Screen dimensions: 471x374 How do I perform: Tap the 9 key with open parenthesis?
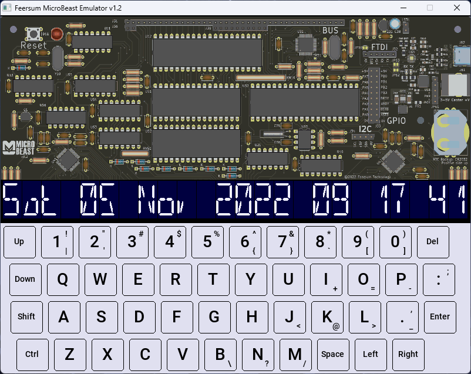click(358, 242)
